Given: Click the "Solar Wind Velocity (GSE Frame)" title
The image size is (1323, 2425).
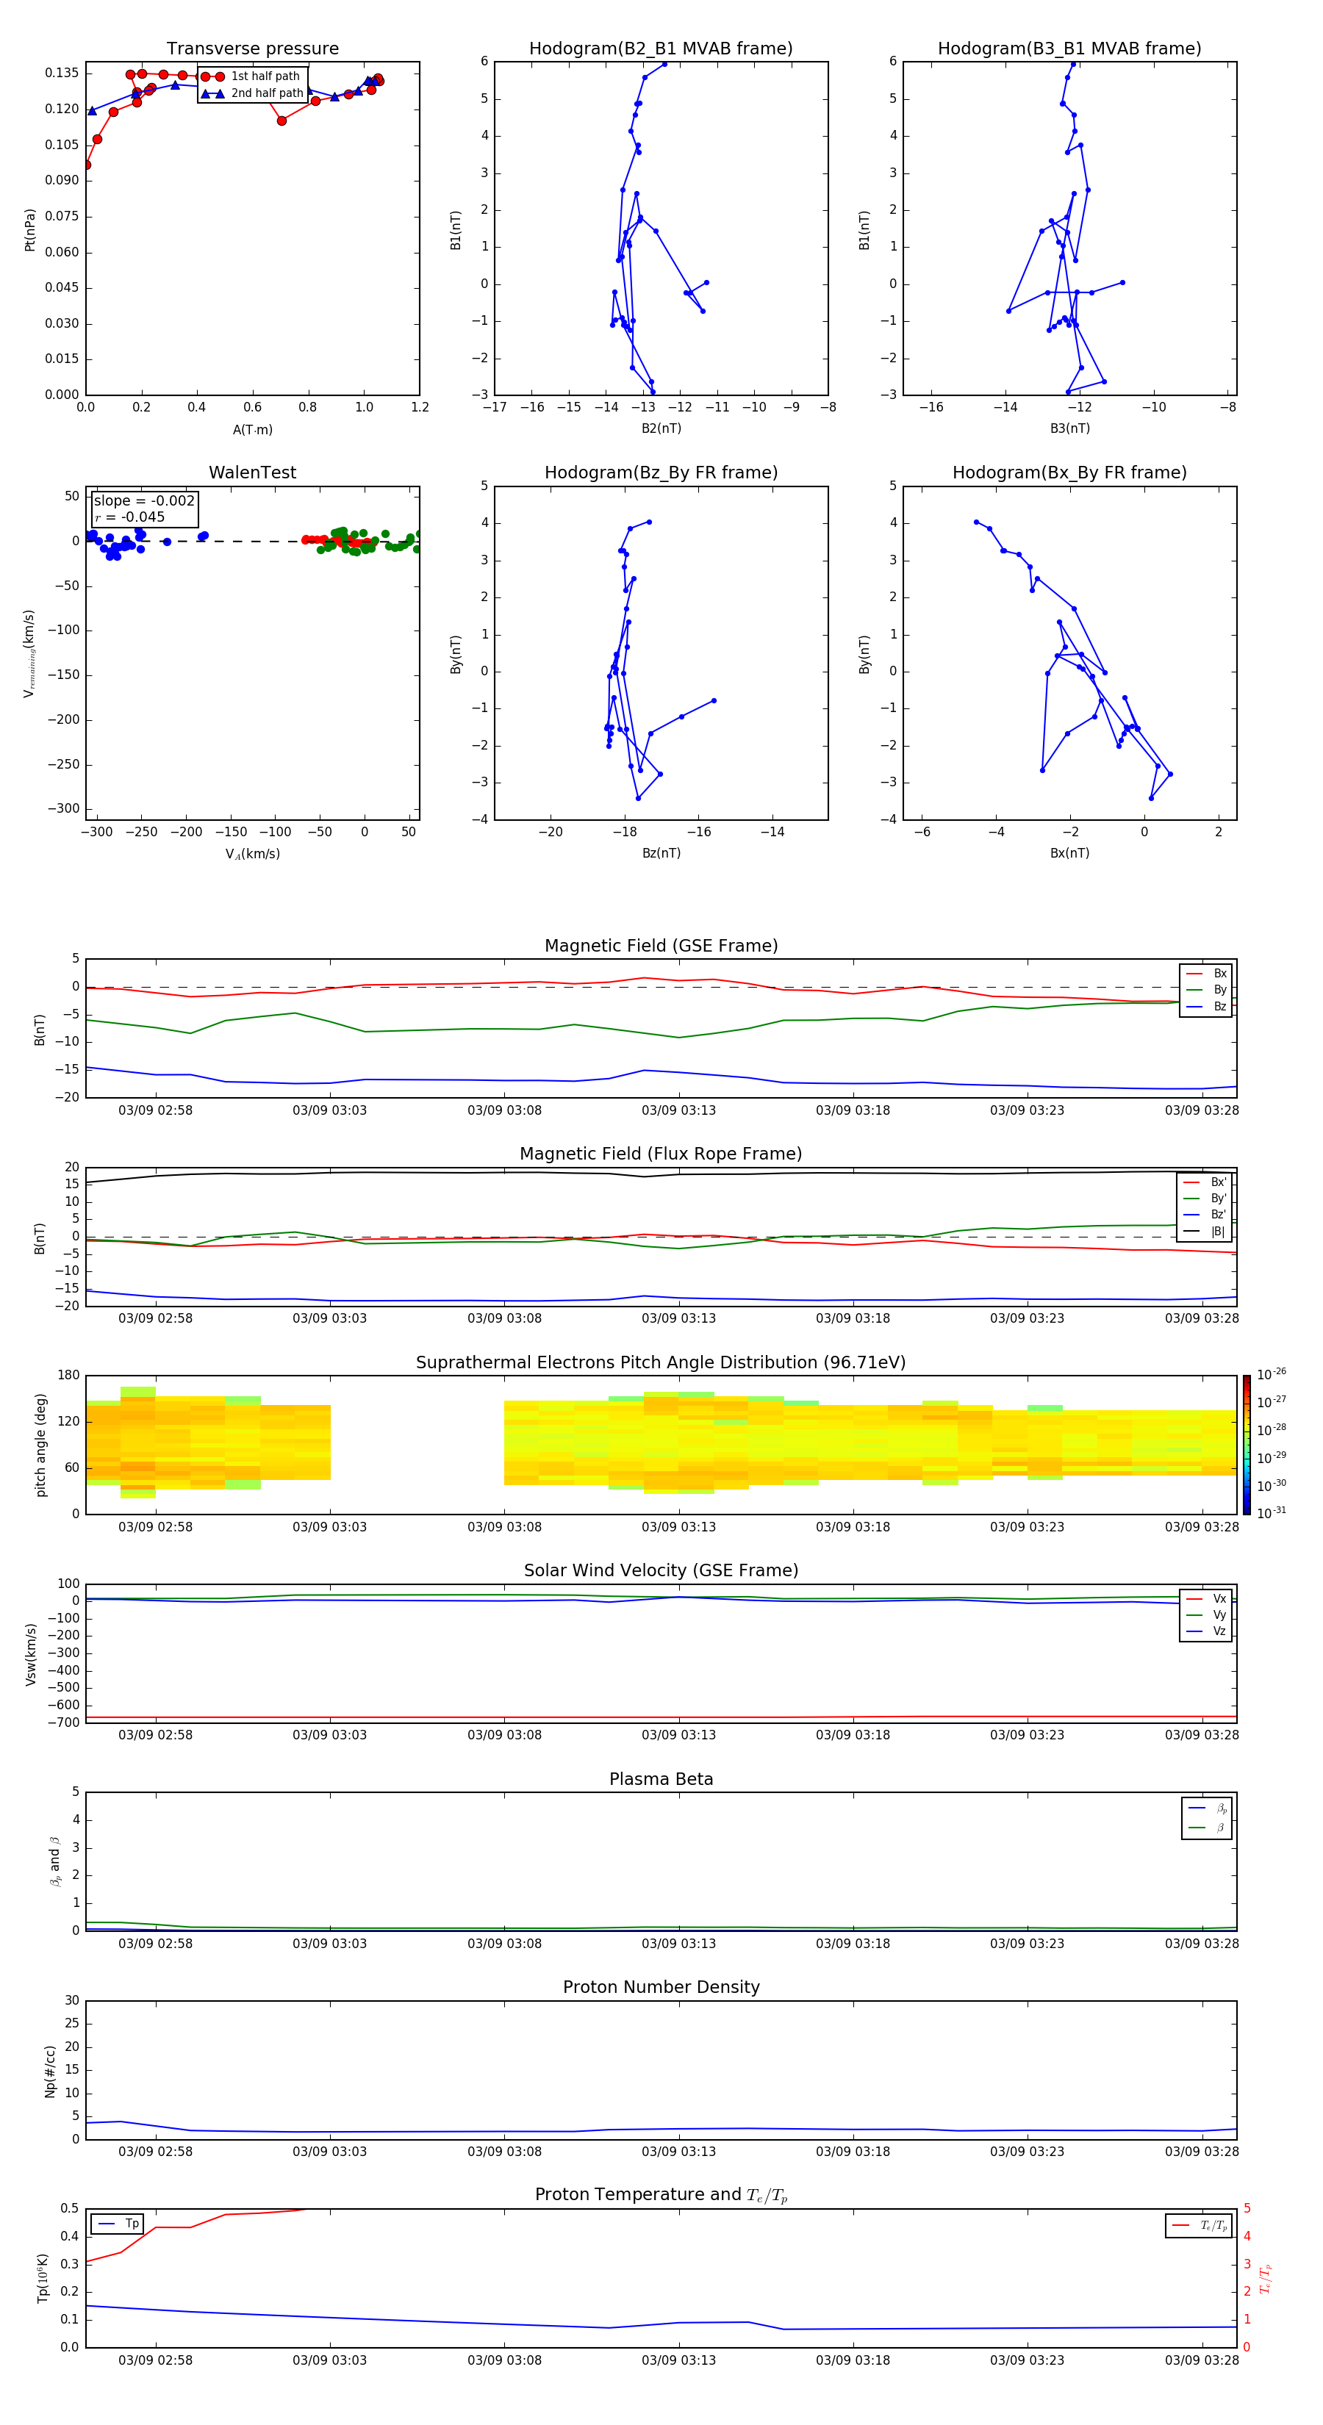Looking at the screenshot, I should (661, 1571).
